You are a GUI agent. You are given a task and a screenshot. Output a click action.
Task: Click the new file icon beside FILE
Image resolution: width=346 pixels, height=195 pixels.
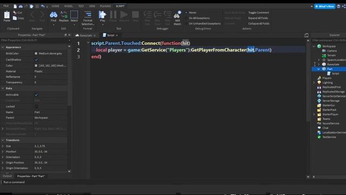[15, 6]
